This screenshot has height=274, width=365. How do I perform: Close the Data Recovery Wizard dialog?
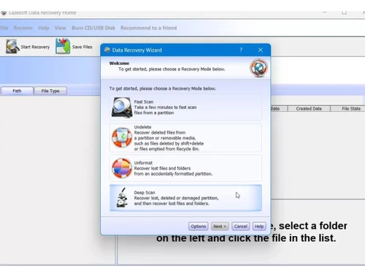pos(261,50)
